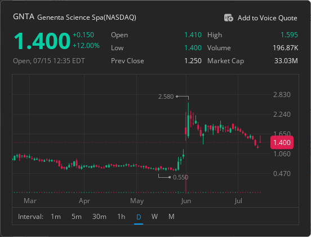Click the +12.00% change value
The height and width of the screenshot is (237, 311).
(86, 46)
